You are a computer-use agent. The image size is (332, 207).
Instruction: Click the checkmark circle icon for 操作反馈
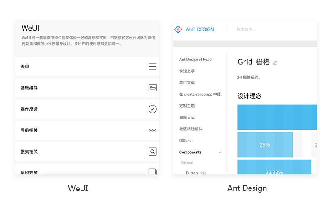pos(153,109)
